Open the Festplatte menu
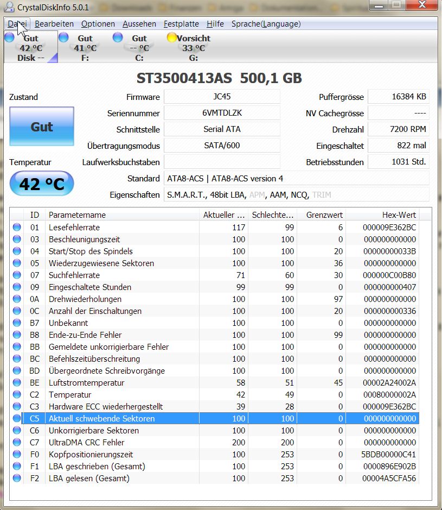Screen dimensions: 442x510 181,24
